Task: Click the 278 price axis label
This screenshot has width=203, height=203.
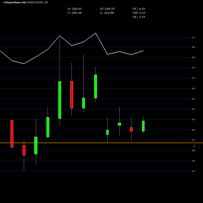Action: tap(193, 78)
